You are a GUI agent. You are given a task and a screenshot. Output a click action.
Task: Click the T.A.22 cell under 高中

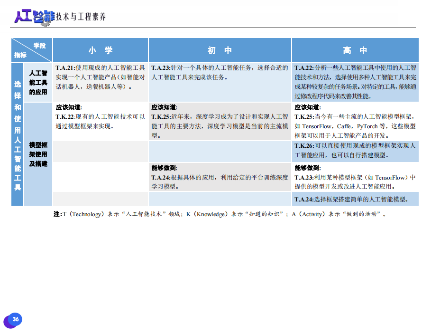(355, 82)
